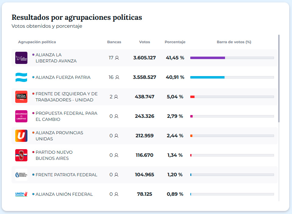This screenshot has height=214, width=292.
Task: Click the purple dot next to Libertad Avanza
Action: point(33,55)
